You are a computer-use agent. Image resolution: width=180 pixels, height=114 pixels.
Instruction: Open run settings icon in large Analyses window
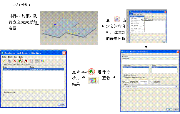pyautogui.click(x=37, y=61)
